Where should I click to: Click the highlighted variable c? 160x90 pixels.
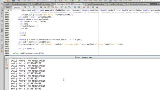pyautogui.click(x=27, y=39)
